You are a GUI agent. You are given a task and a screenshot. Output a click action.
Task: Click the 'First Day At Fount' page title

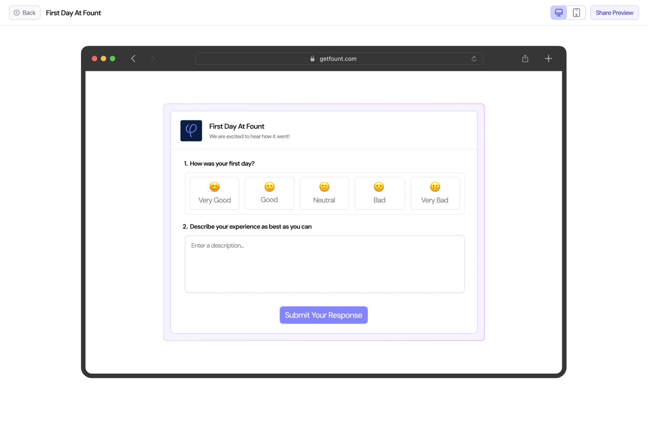[74, 13]
